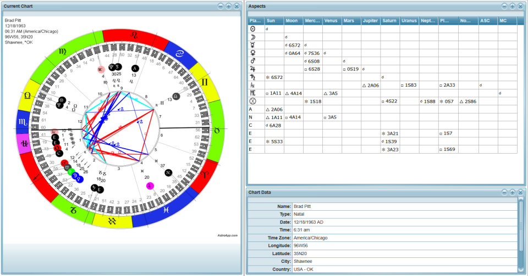Click the aspect cell reading 4S22
This screenshot has width=528, height=276.
pos(390,102)
